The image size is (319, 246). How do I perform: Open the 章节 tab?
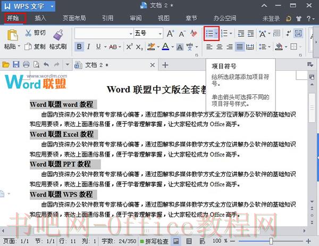click(x=191, y=18)
